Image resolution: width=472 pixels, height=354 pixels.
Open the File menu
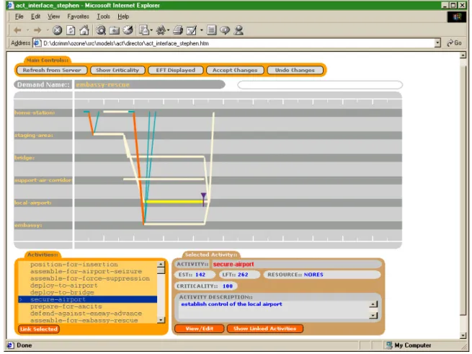pos(19,17)
